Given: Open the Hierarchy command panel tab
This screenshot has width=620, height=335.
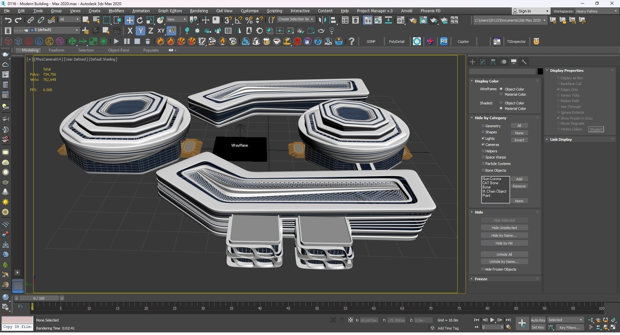Looking at the screenshot, I should pyautogui.click(x=493, y=62).
